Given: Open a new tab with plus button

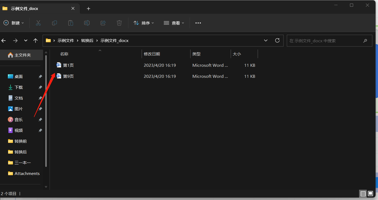Looking at the screenshot, I should coord(88,9).
